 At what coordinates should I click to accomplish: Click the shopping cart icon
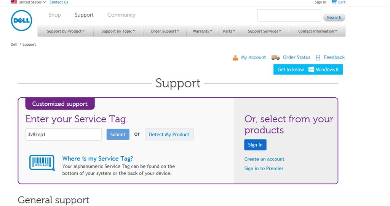(334, 2)
